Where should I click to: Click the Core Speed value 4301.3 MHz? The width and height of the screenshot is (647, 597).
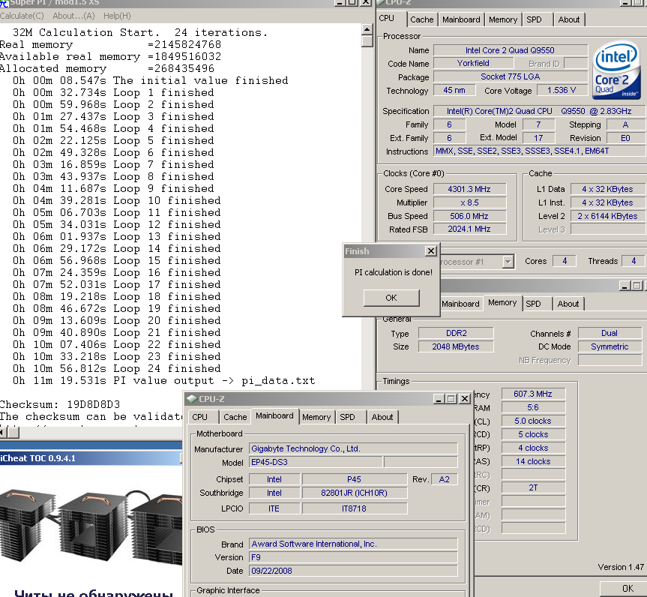469,189
